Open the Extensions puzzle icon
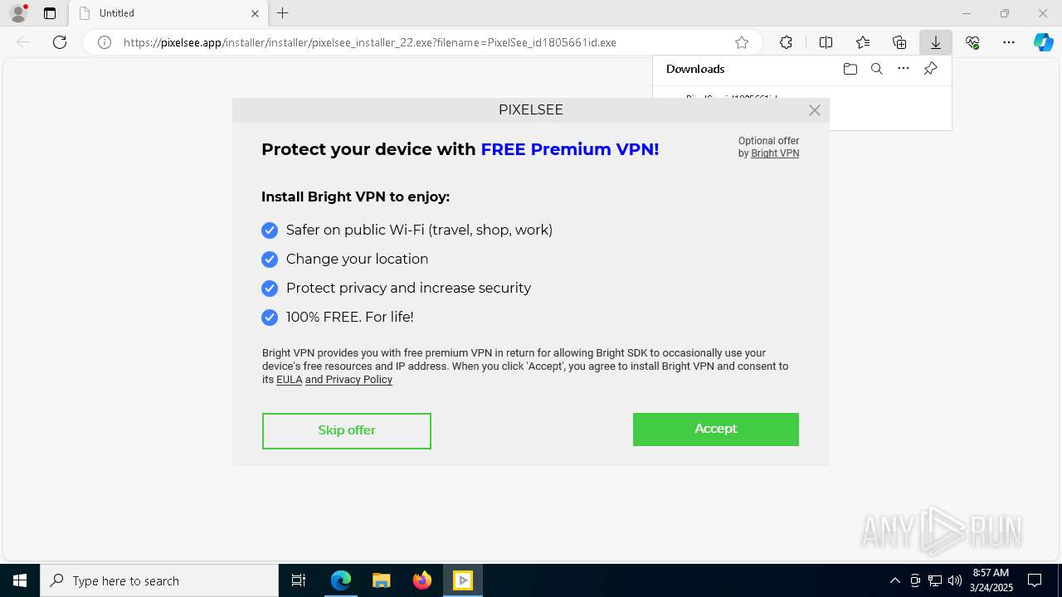The image size is (1062, 597). click(x=786, y=42)
